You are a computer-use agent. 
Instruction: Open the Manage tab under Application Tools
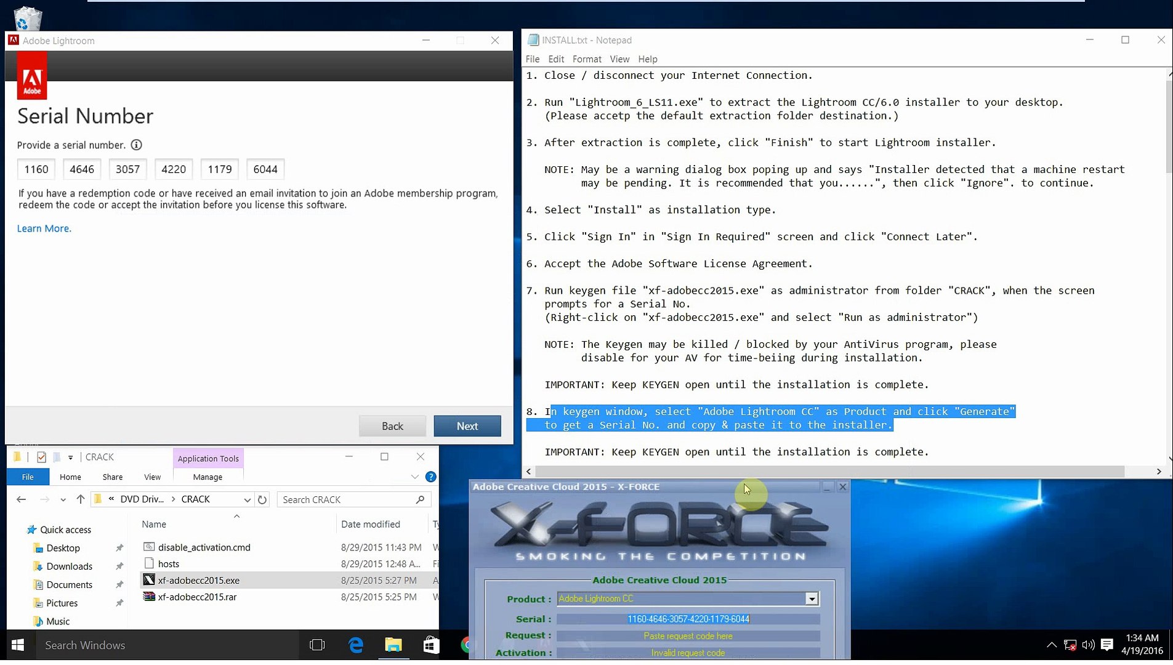point(208,477)
